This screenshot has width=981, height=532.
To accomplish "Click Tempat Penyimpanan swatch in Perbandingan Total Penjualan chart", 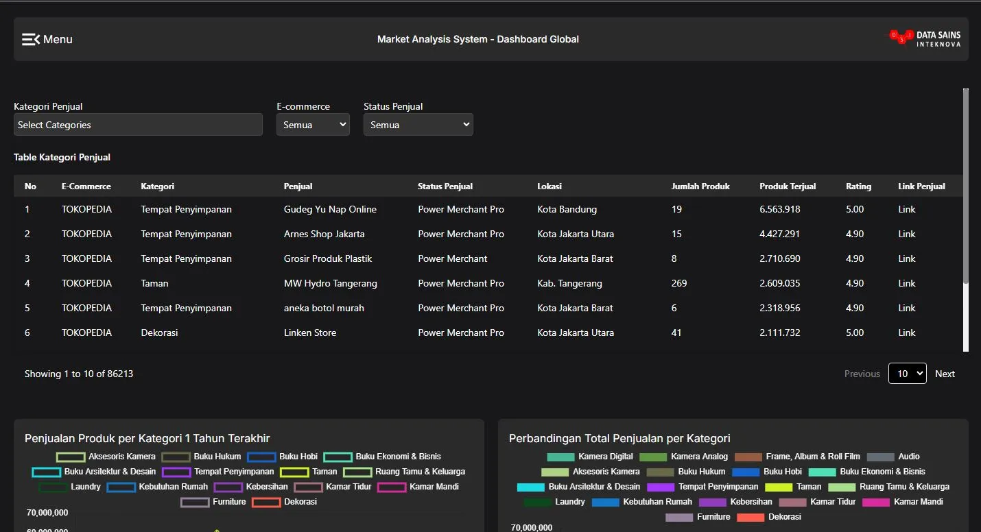I will (x=661, y=487).
